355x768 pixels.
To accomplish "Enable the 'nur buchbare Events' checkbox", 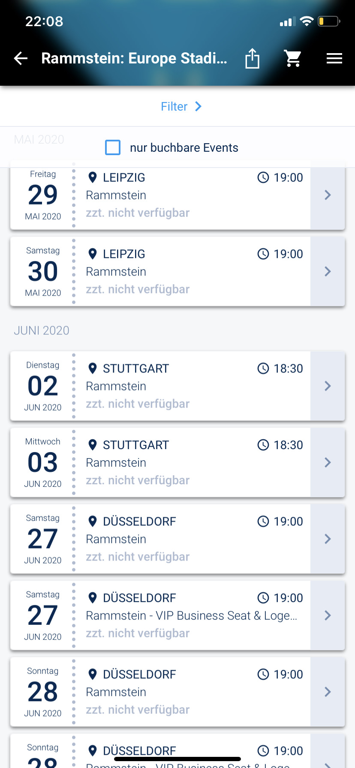I will point(113,147).
